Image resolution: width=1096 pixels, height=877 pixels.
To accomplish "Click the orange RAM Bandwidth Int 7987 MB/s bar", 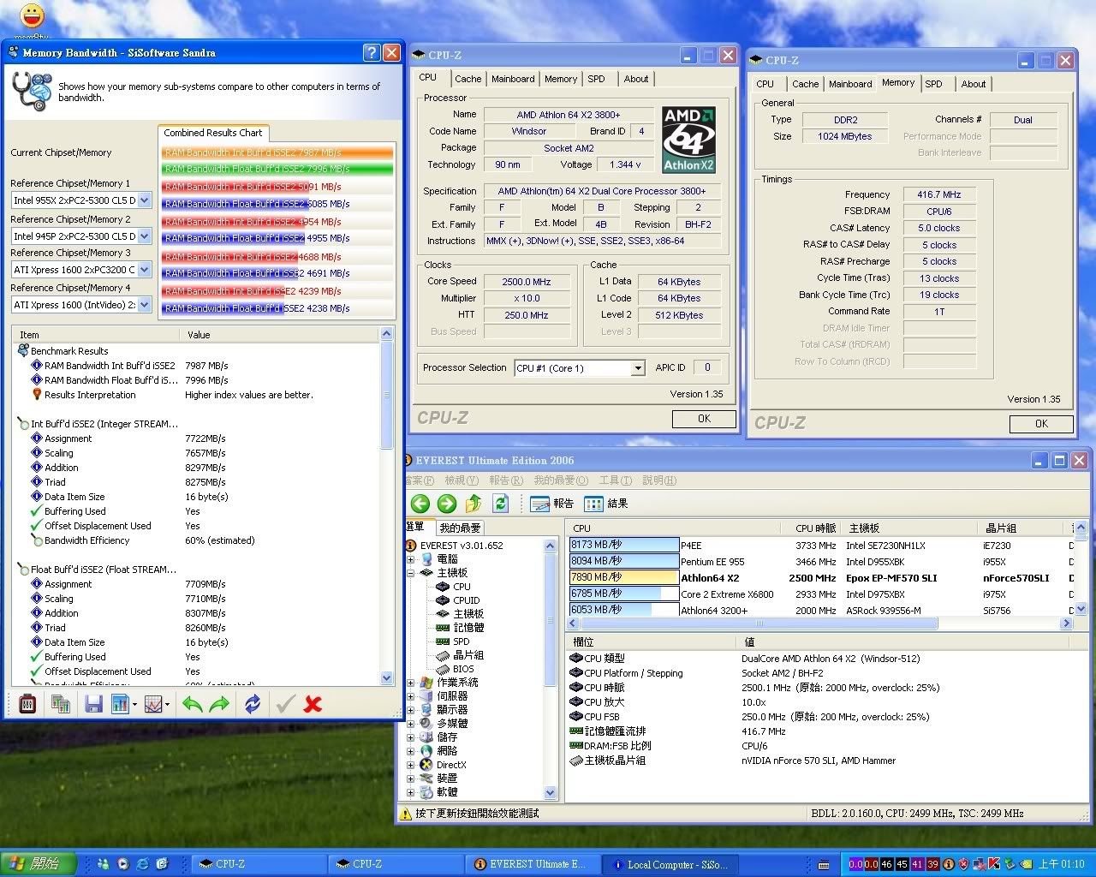I will click(x=277, y=152).
